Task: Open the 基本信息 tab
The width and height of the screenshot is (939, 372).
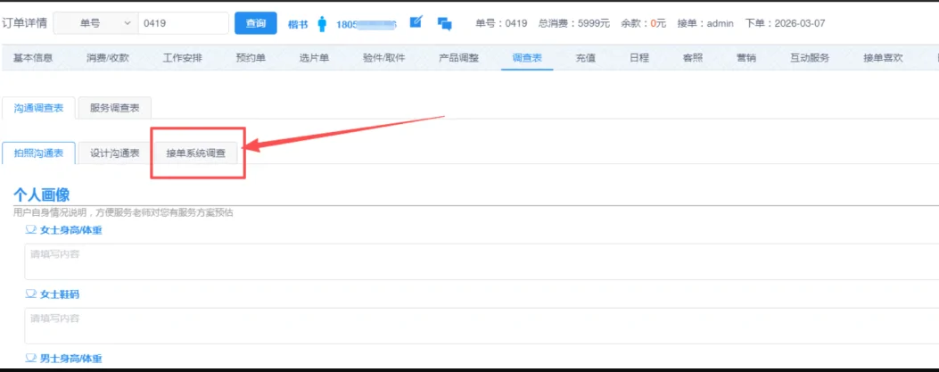Action: click(33, 58)
